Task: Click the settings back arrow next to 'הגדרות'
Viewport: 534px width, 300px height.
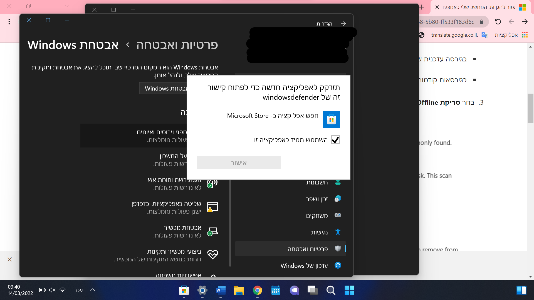Action: click(x=343, y=24)
